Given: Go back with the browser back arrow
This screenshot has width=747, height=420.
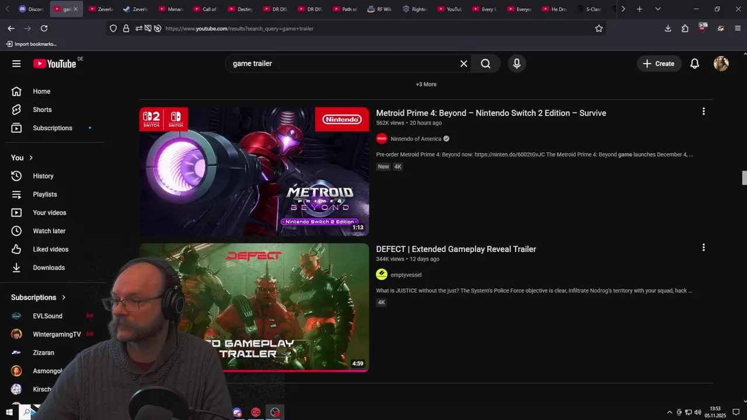Looking at the screenshot, I should pyautogui.click(x=11, y=28).
